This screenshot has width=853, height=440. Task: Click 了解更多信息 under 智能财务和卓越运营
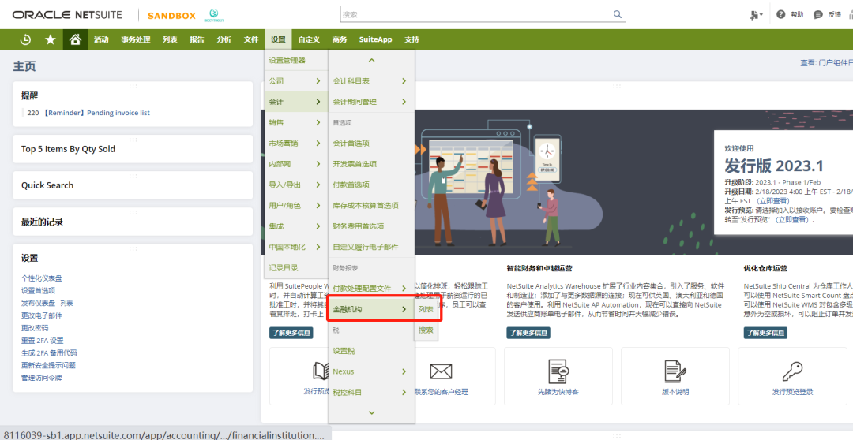pyautogui.click(x=528, y=333)
